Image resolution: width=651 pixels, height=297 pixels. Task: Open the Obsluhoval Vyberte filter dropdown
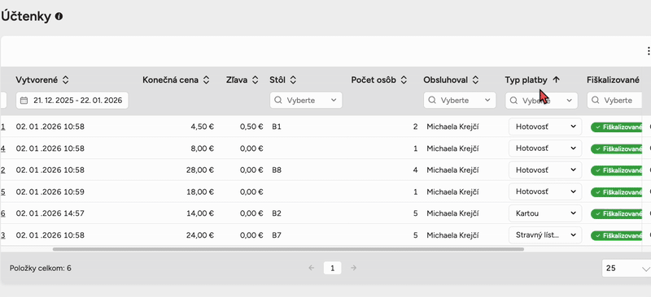(460, 101)
